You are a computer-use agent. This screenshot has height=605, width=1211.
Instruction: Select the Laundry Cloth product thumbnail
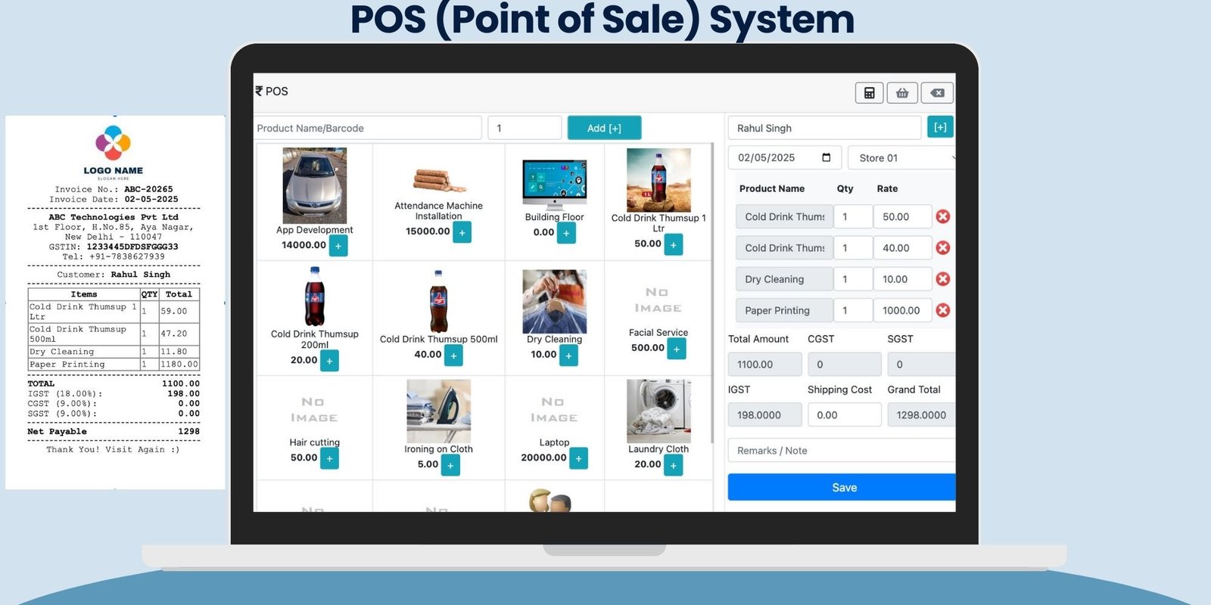658,411
